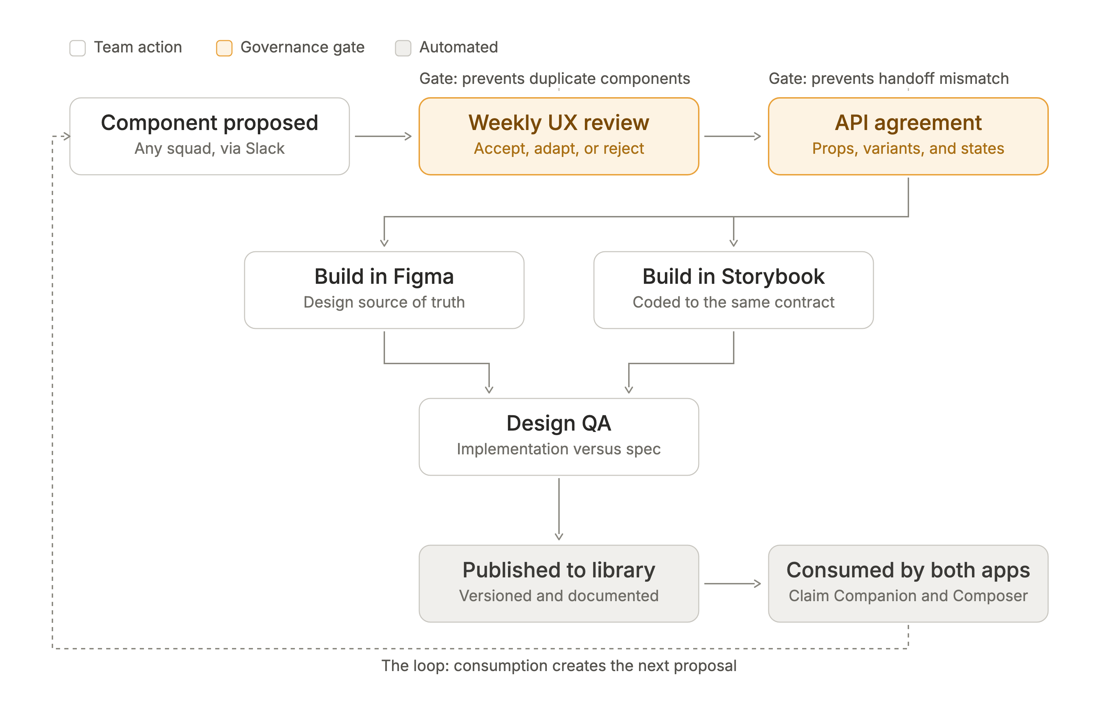Click 'Claim Companion and Composer' subtitle
1118x713 pixels.
point(908,596)
